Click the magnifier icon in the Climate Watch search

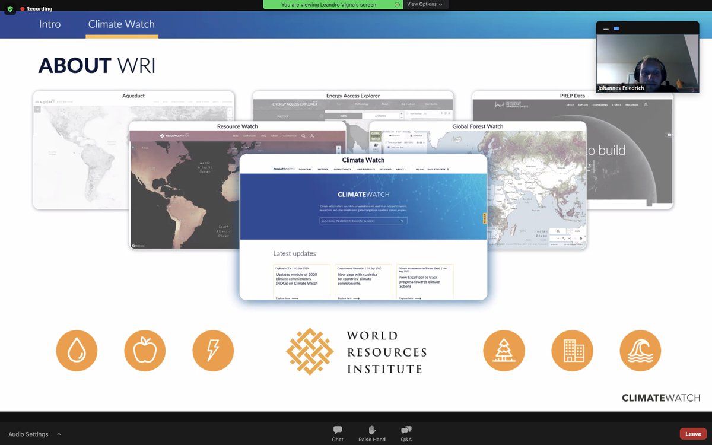click(402, 221)
